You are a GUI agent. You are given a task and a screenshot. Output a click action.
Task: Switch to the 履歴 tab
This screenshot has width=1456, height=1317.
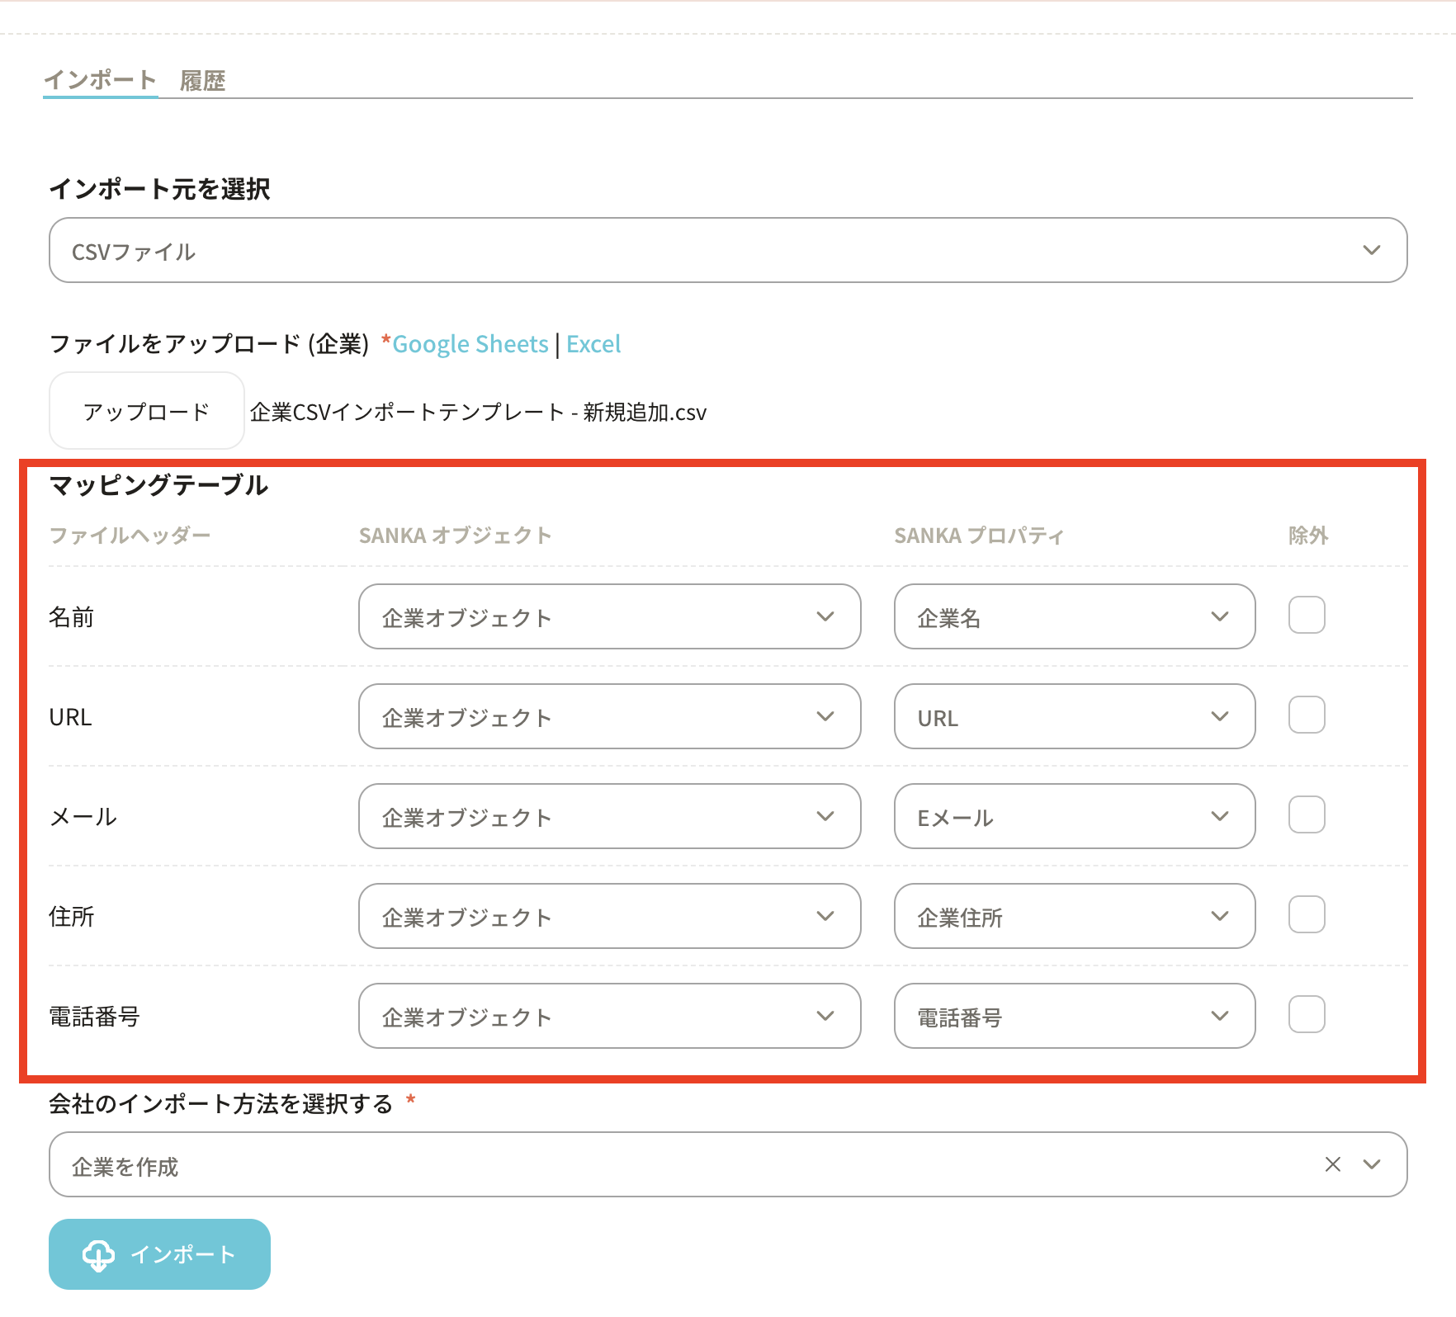coord(202,81)
